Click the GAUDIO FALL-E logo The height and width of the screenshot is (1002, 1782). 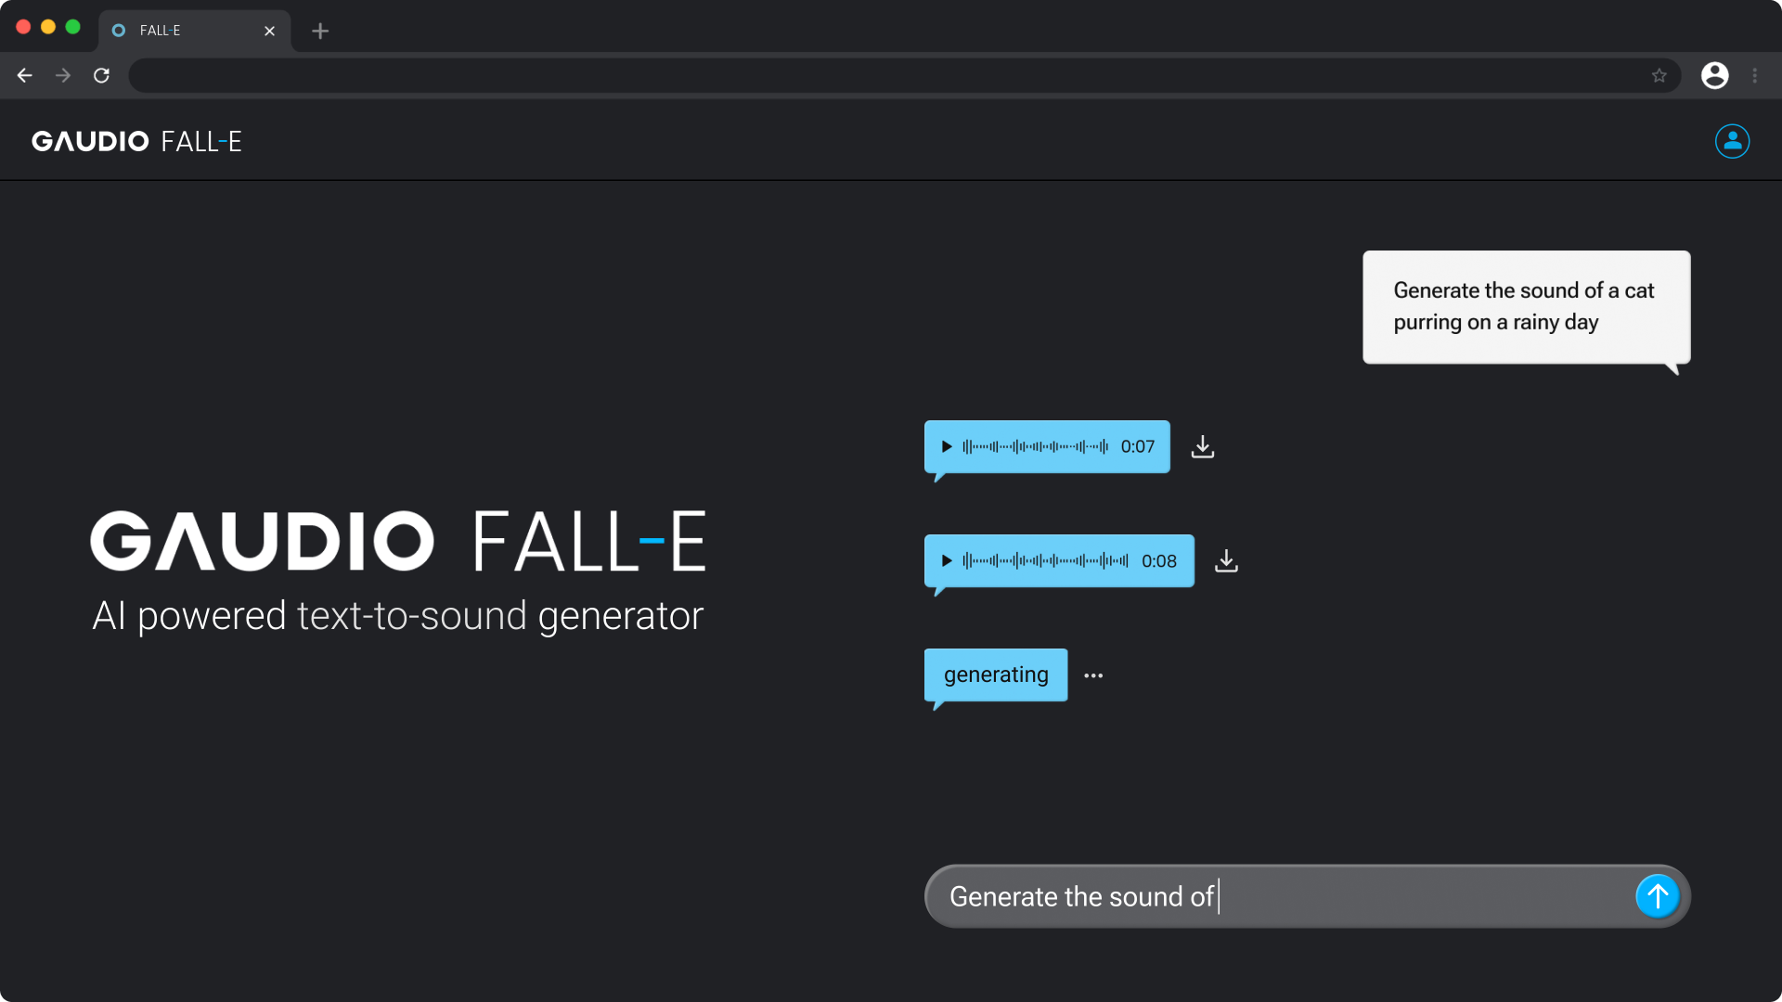pyautogui.click(x=136, y=141)
